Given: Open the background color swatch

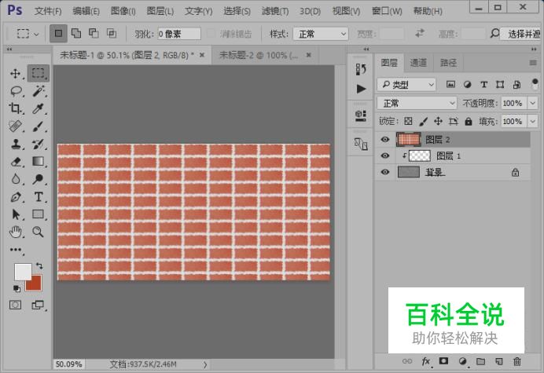Looking at the screenshot, I should (x=36, y=284).
